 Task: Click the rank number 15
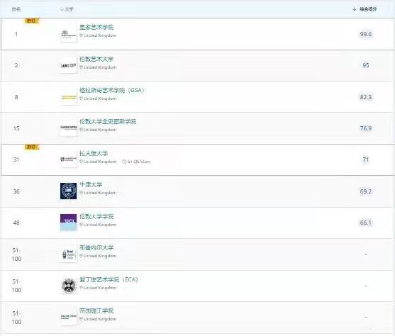tap(16, 128)
